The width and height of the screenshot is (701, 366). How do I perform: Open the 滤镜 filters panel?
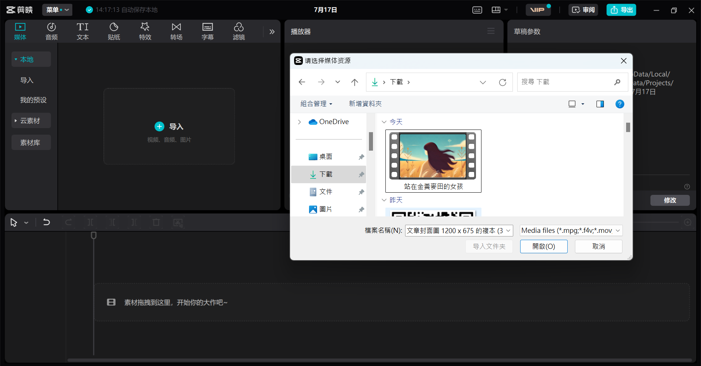[239, 31]
